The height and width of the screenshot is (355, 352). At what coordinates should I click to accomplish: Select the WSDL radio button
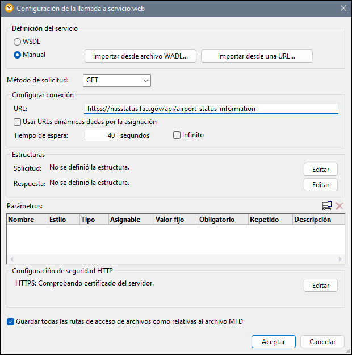[18, 42]
